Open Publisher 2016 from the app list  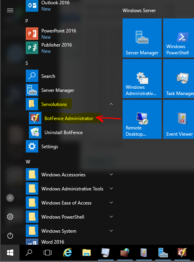pos(70,48)
